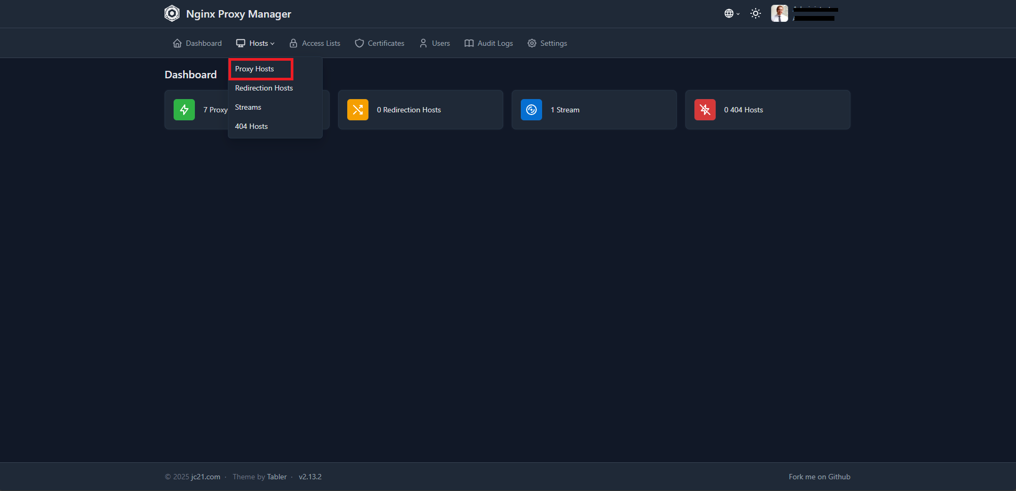Open the Users page
This screenshot has width=1016, height=491.
[x=435, y=43]
